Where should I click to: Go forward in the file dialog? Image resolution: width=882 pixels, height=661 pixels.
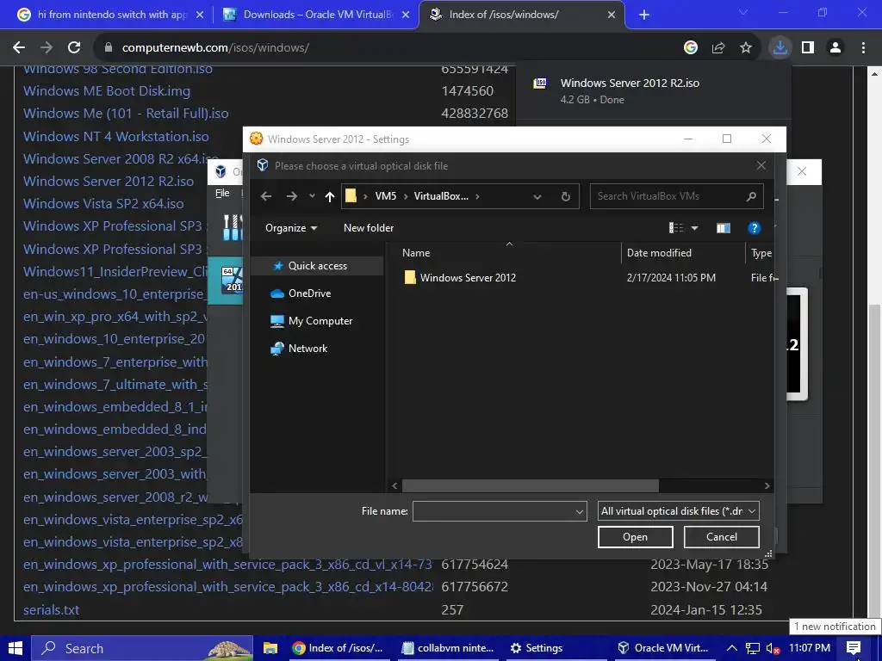tap(291, 196)
